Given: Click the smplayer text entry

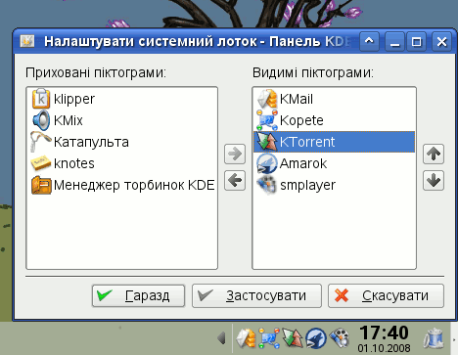Looking at the screenshot, I should (x=307, y=185).
